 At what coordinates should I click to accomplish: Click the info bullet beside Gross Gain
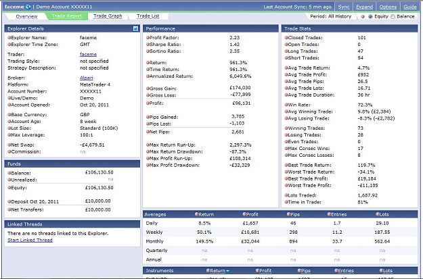148,88
